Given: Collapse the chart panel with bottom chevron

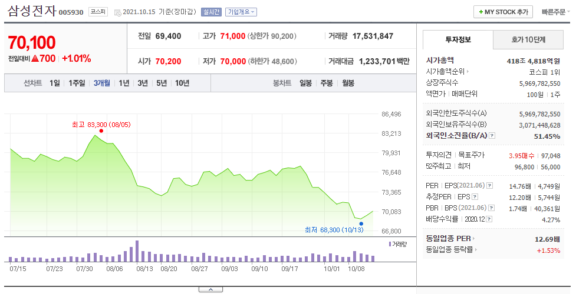Looking at the screenshot, I should (210, 290).
